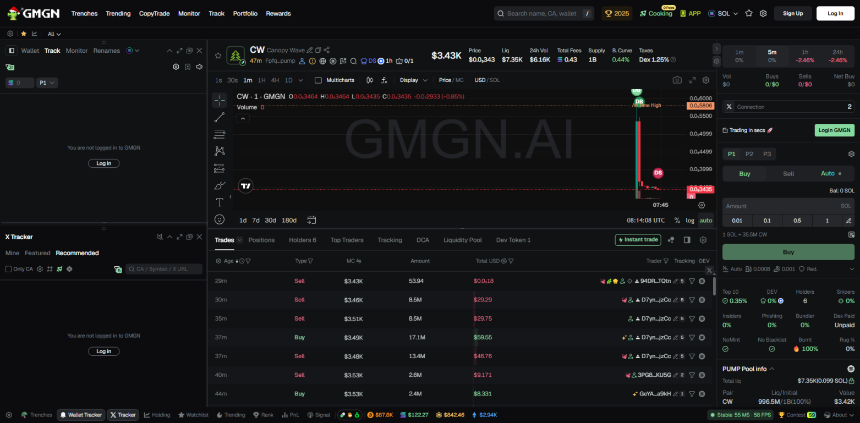Open the CopyTrade menu in the top bar
860x423 pixels.
(154, 13)
